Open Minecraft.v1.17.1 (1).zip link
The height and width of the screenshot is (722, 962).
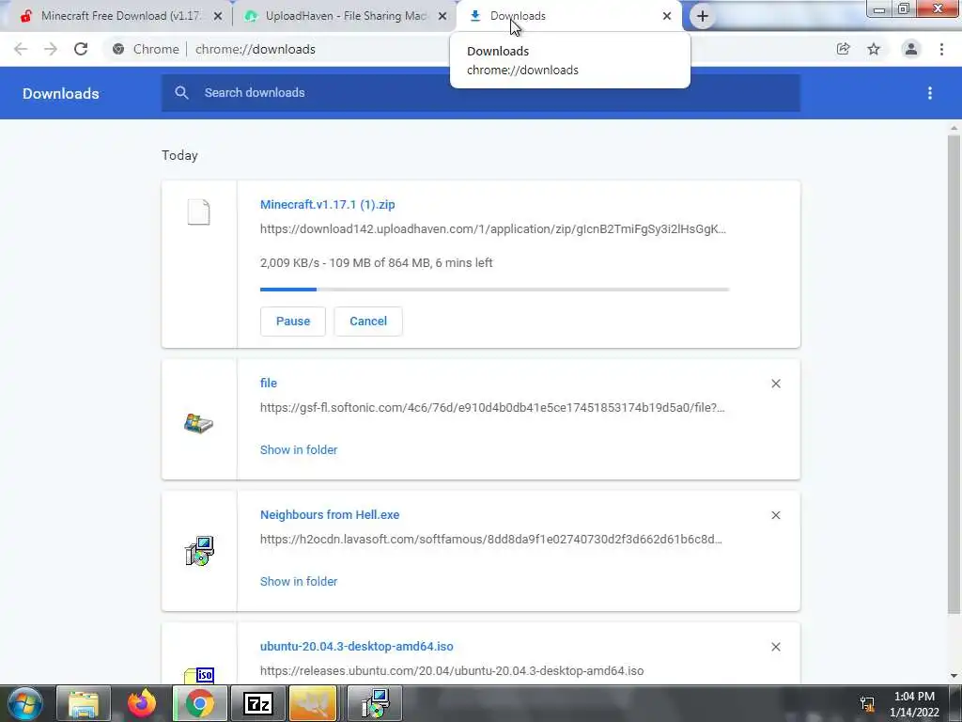(x=328, y=205)
